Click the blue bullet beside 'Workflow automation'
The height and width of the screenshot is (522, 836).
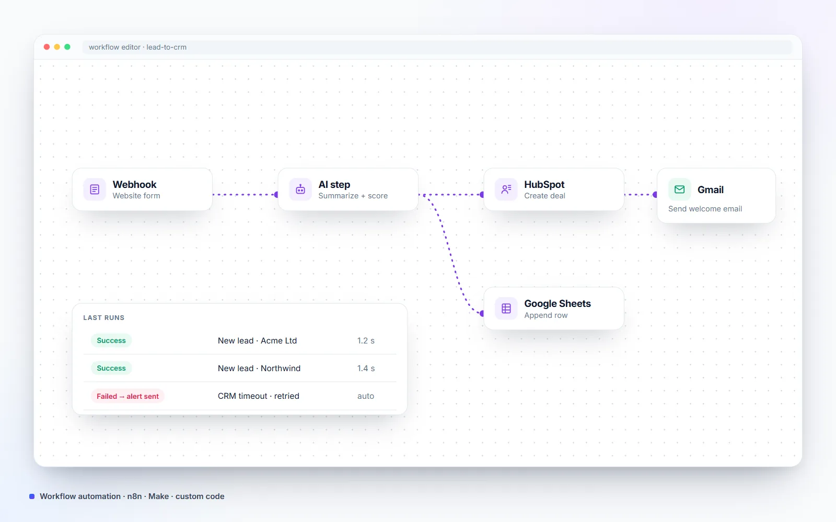(32, 496)
